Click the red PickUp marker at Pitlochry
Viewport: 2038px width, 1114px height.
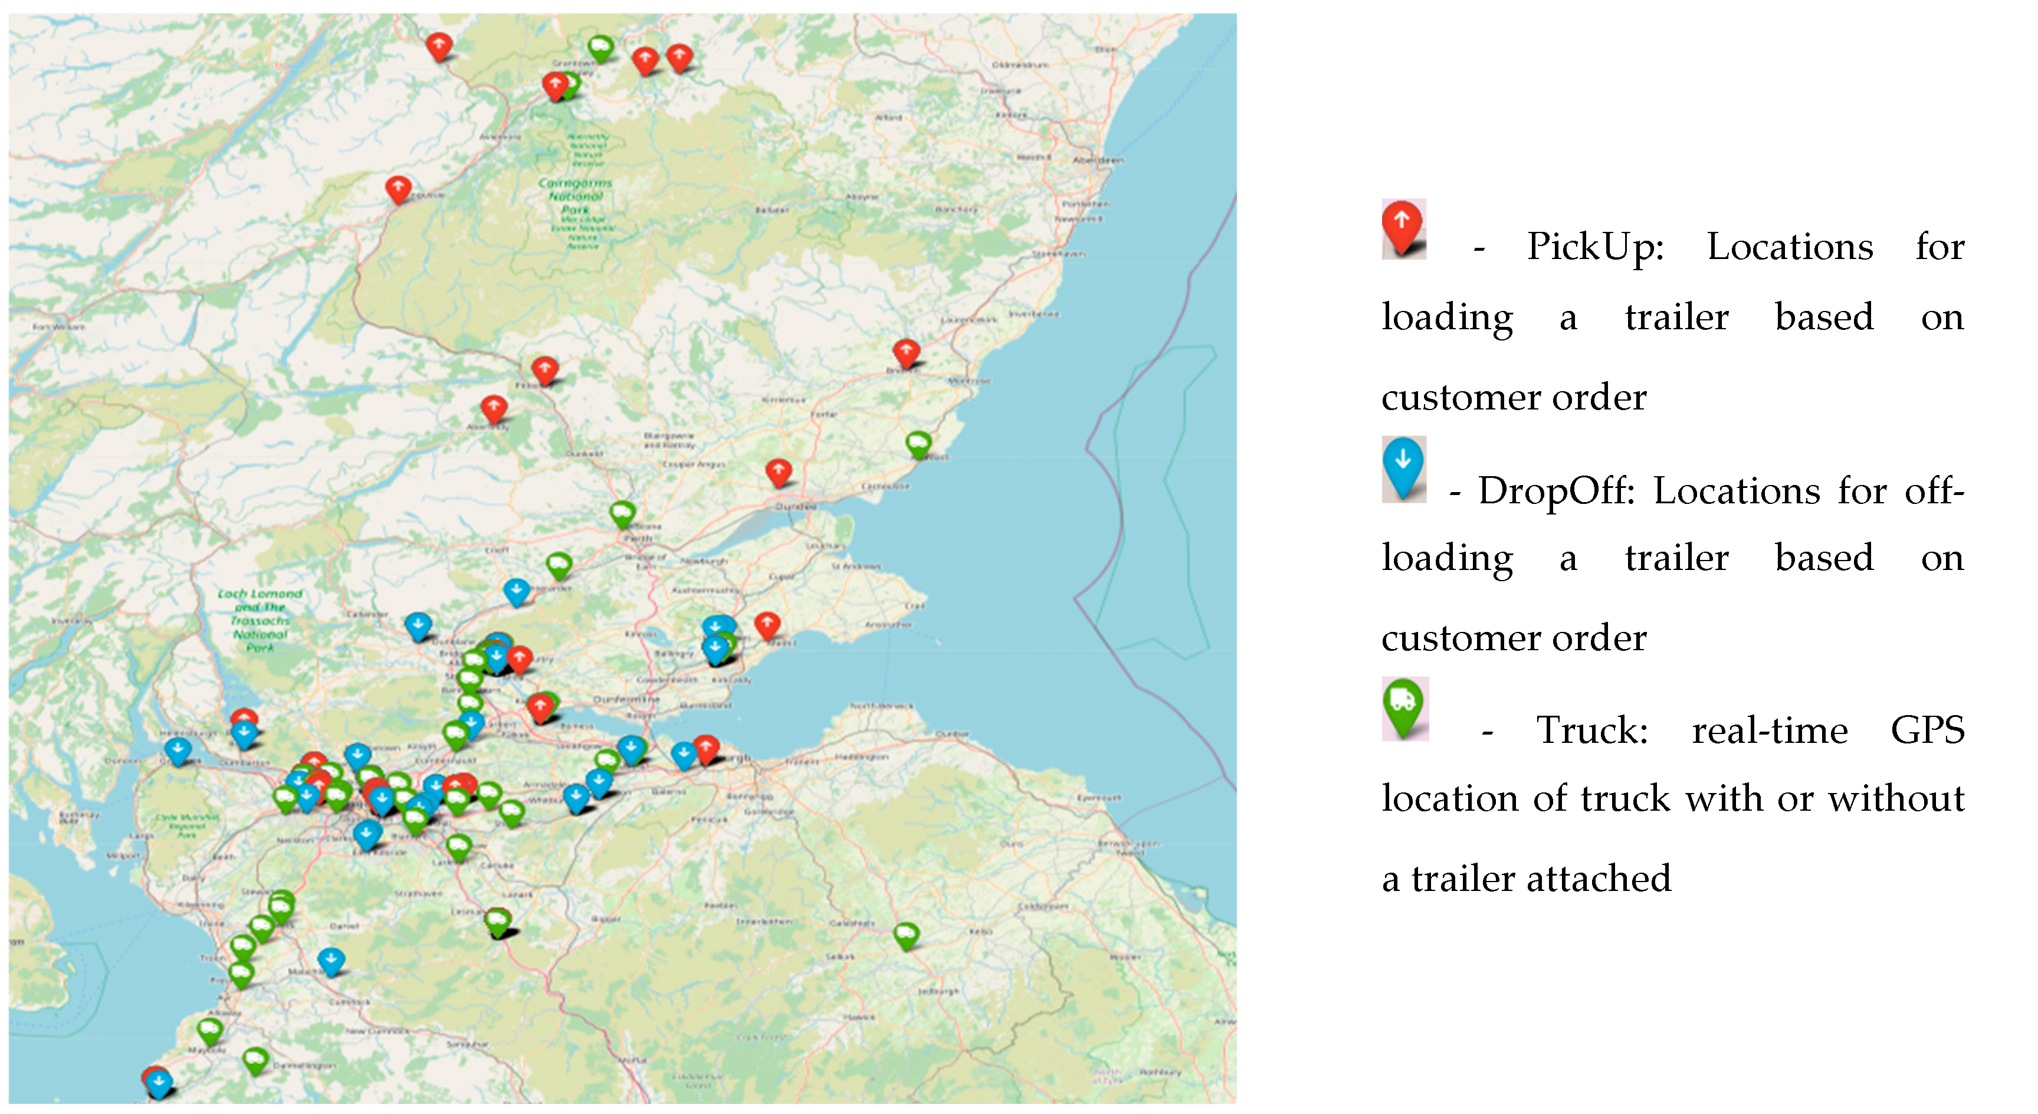pos(544,369)
